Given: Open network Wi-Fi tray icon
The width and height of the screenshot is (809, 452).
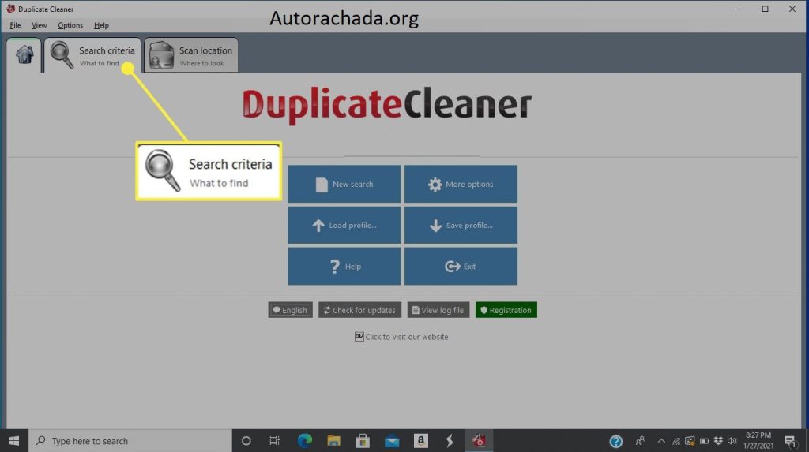Looking at the screenshot, I should coord(676,441).
